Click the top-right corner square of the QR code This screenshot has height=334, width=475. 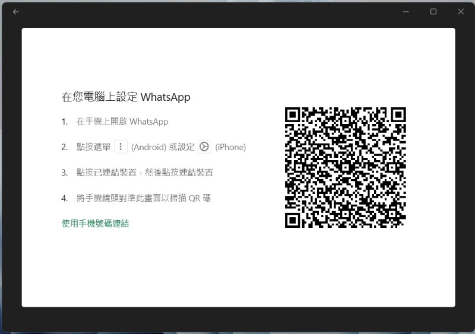click(x=398, y=114)
